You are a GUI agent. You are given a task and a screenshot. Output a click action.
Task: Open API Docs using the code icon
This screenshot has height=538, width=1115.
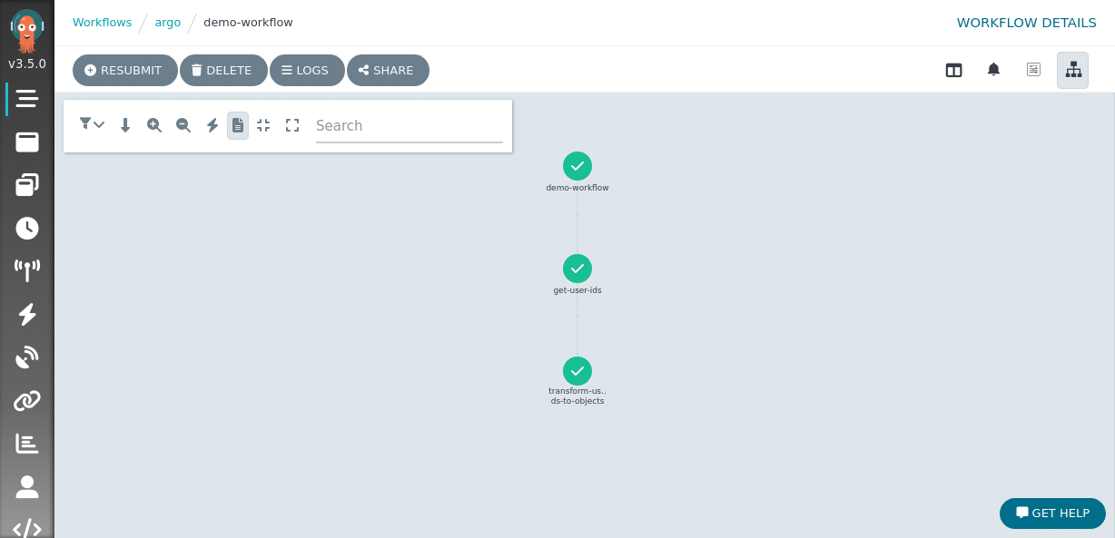(x=26, y=529)
